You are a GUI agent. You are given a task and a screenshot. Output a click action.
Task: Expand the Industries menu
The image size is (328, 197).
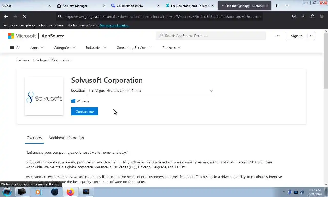[x=96, y=48]
